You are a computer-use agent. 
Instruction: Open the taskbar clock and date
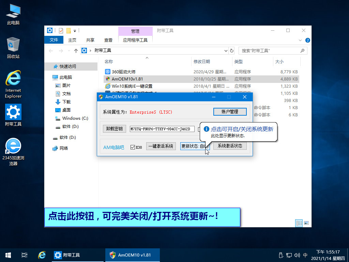pyautogui.click(x=328, y=255)
